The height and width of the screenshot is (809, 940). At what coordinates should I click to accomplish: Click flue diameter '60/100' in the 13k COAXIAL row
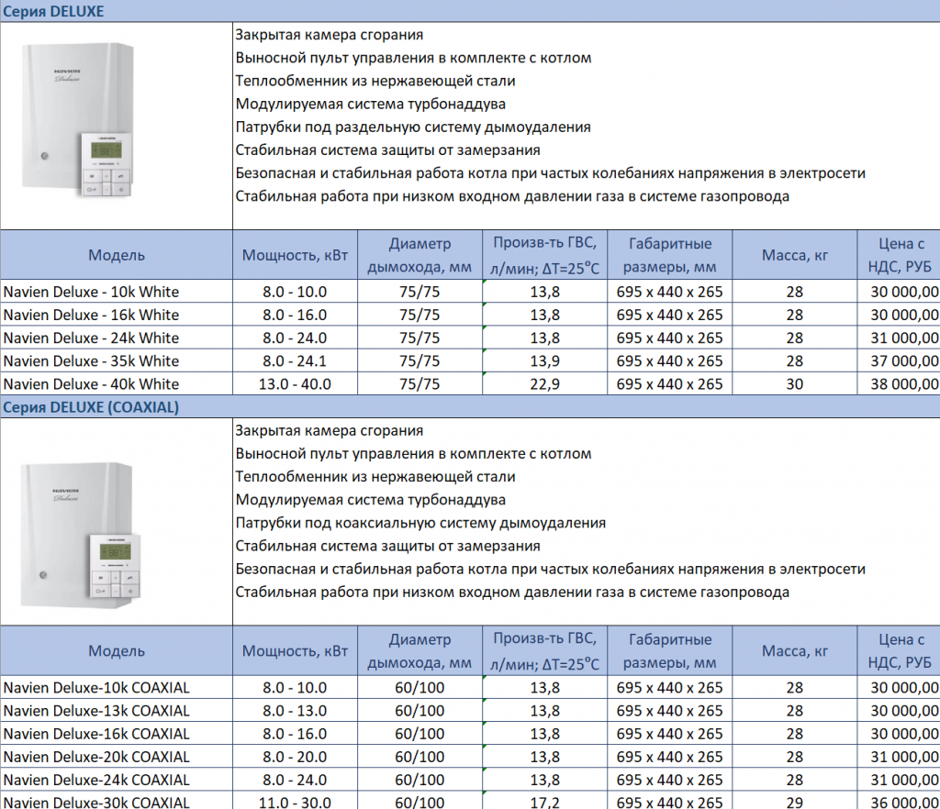pos(420,711)
